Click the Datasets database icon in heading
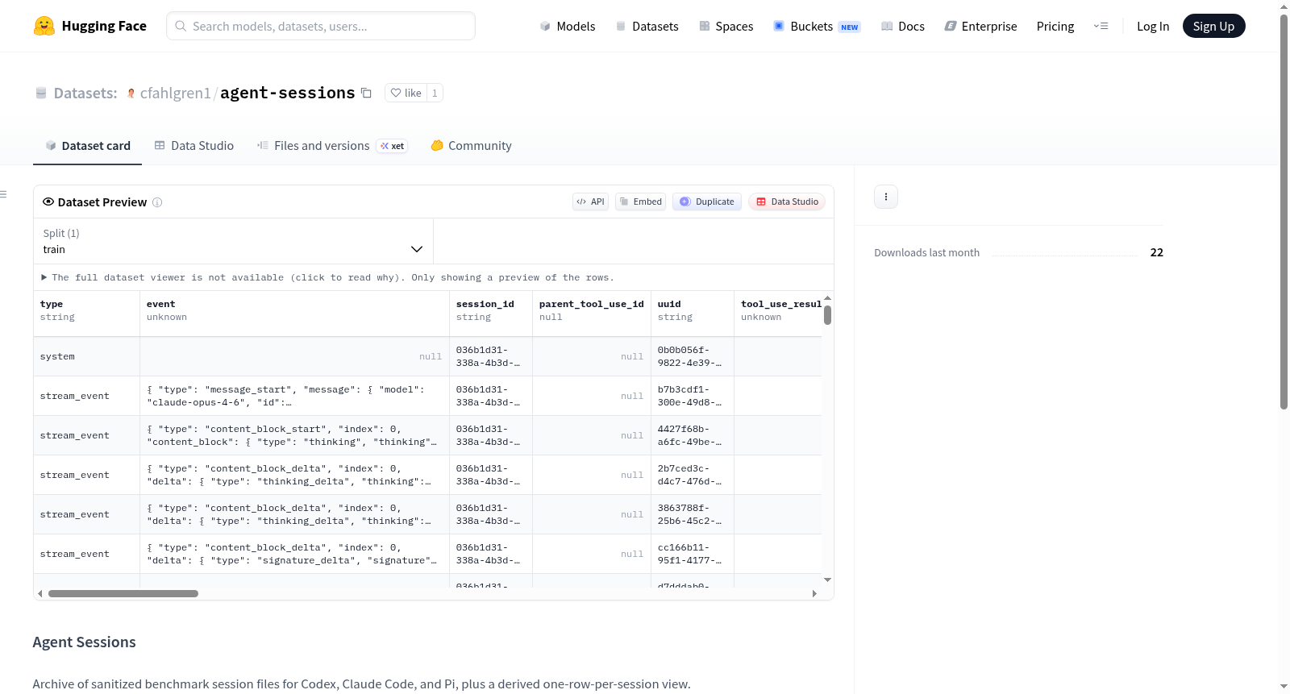 pyautogui.click(x=41, y=94)
